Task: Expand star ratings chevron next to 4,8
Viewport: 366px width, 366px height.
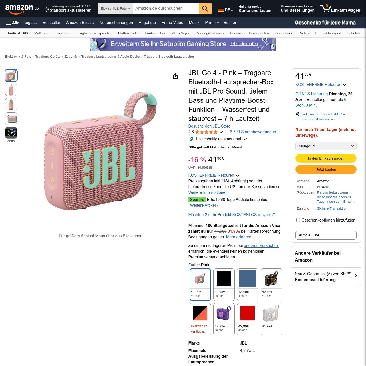Action: (x=221, y=132)
